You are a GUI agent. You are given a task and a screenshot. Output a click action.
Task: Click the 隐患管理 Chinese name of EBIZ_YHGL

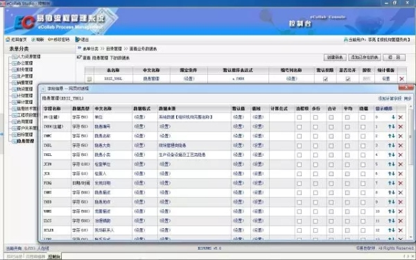[x=151, y=79]
